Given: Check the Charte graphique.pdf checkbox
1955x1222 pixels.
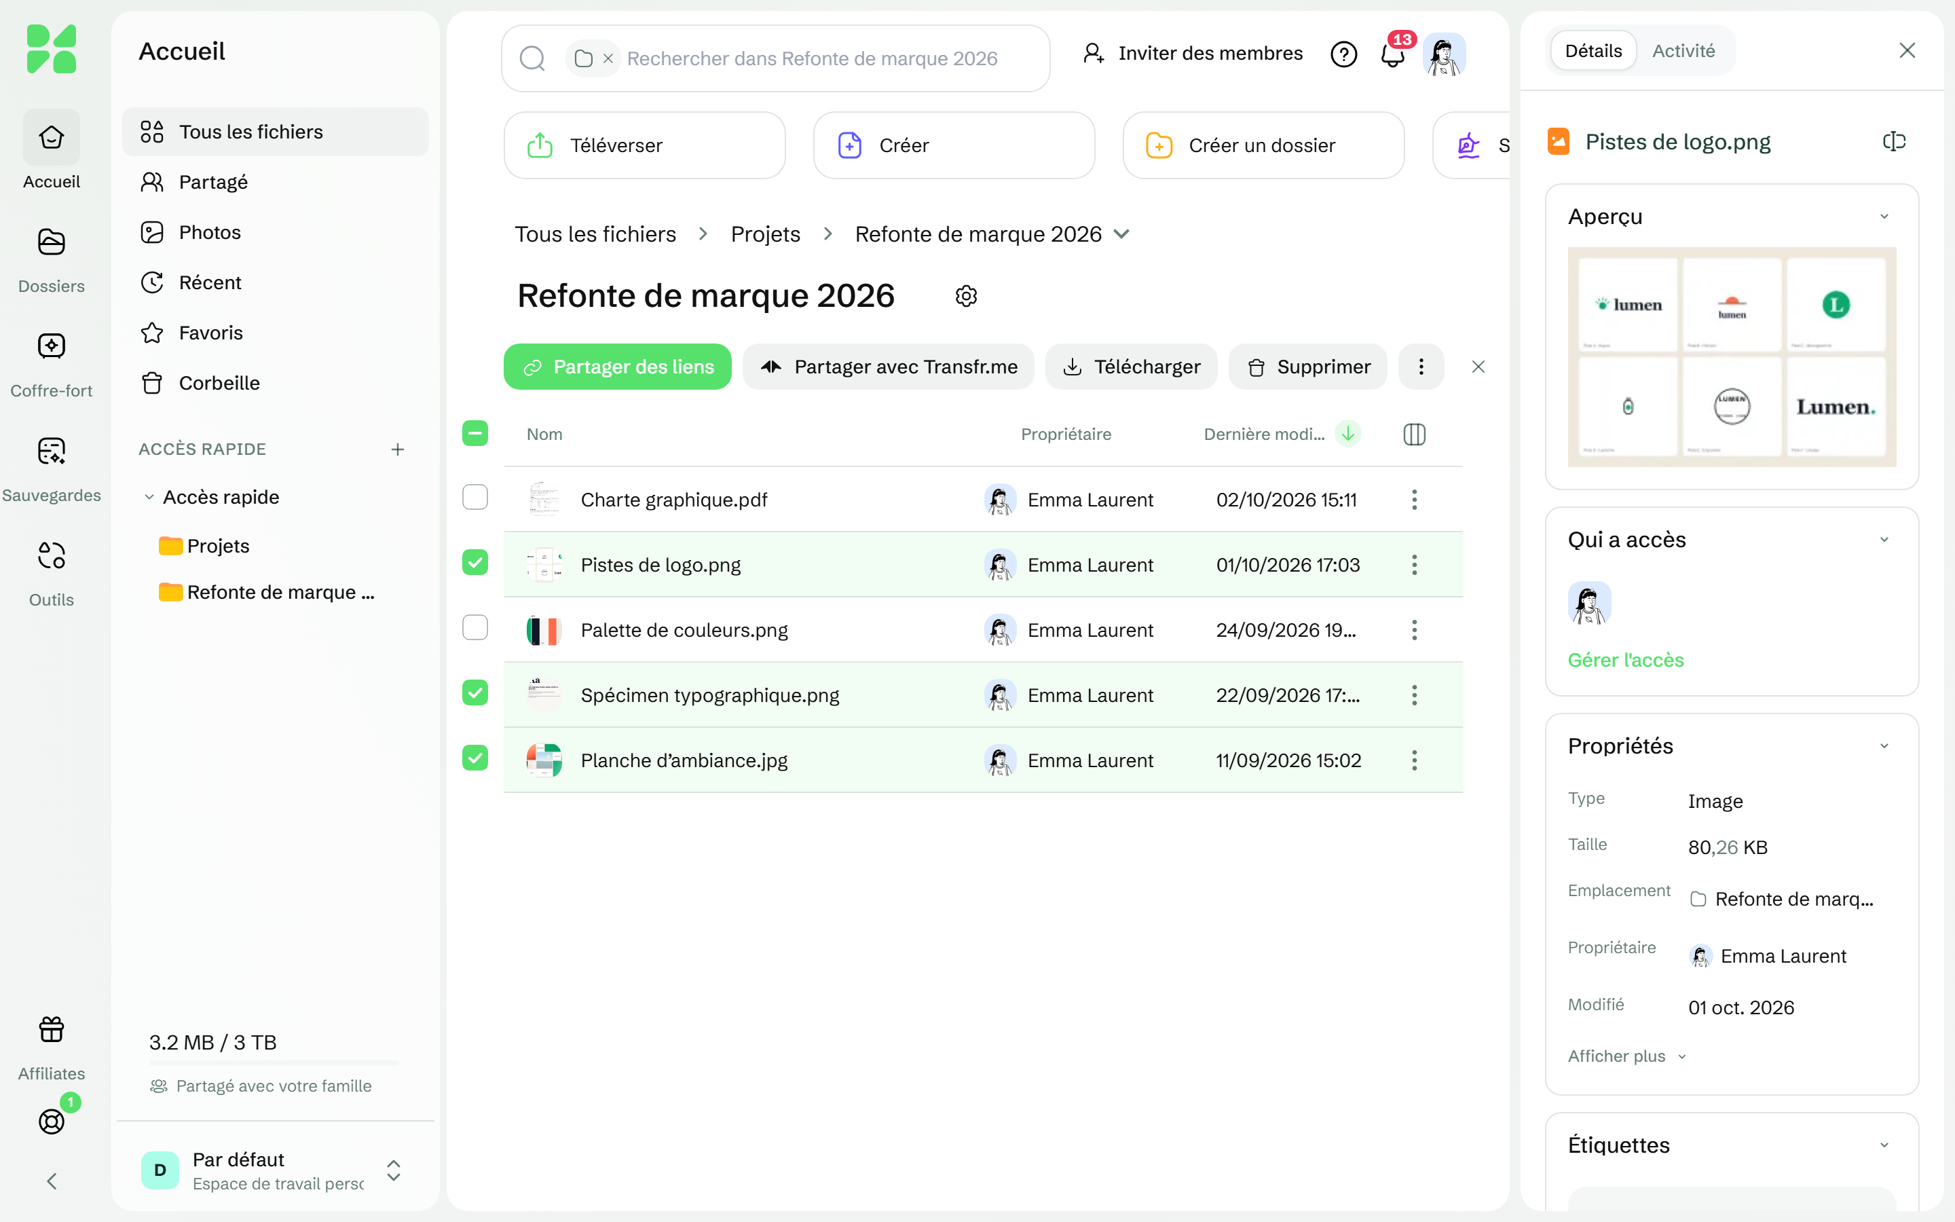Looking at the screenshot, I should pos(475,497).
